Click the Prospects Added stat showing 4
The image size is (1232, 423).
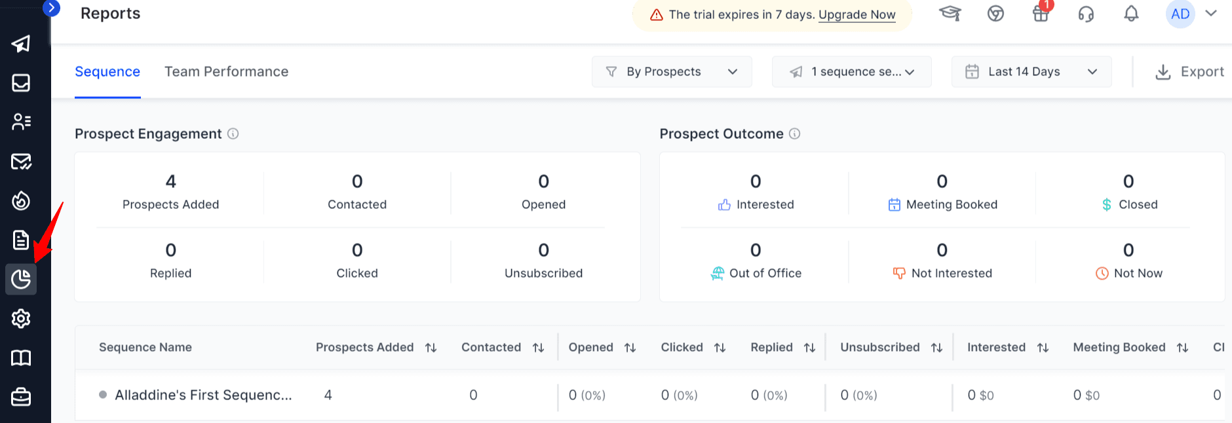pos(171,191)
